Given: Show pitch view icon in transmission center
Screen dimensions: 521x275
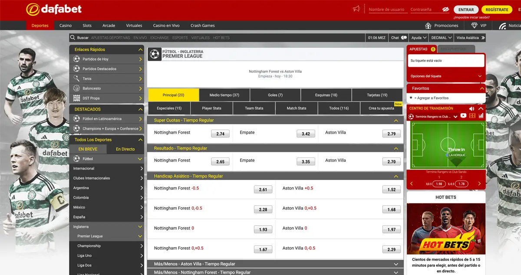Looking at the screenshot, I should (472, 116).
